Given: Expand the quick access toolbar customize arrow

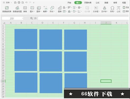Looking at the screenshot, I should pyautogui.click(x=34, y=3).
